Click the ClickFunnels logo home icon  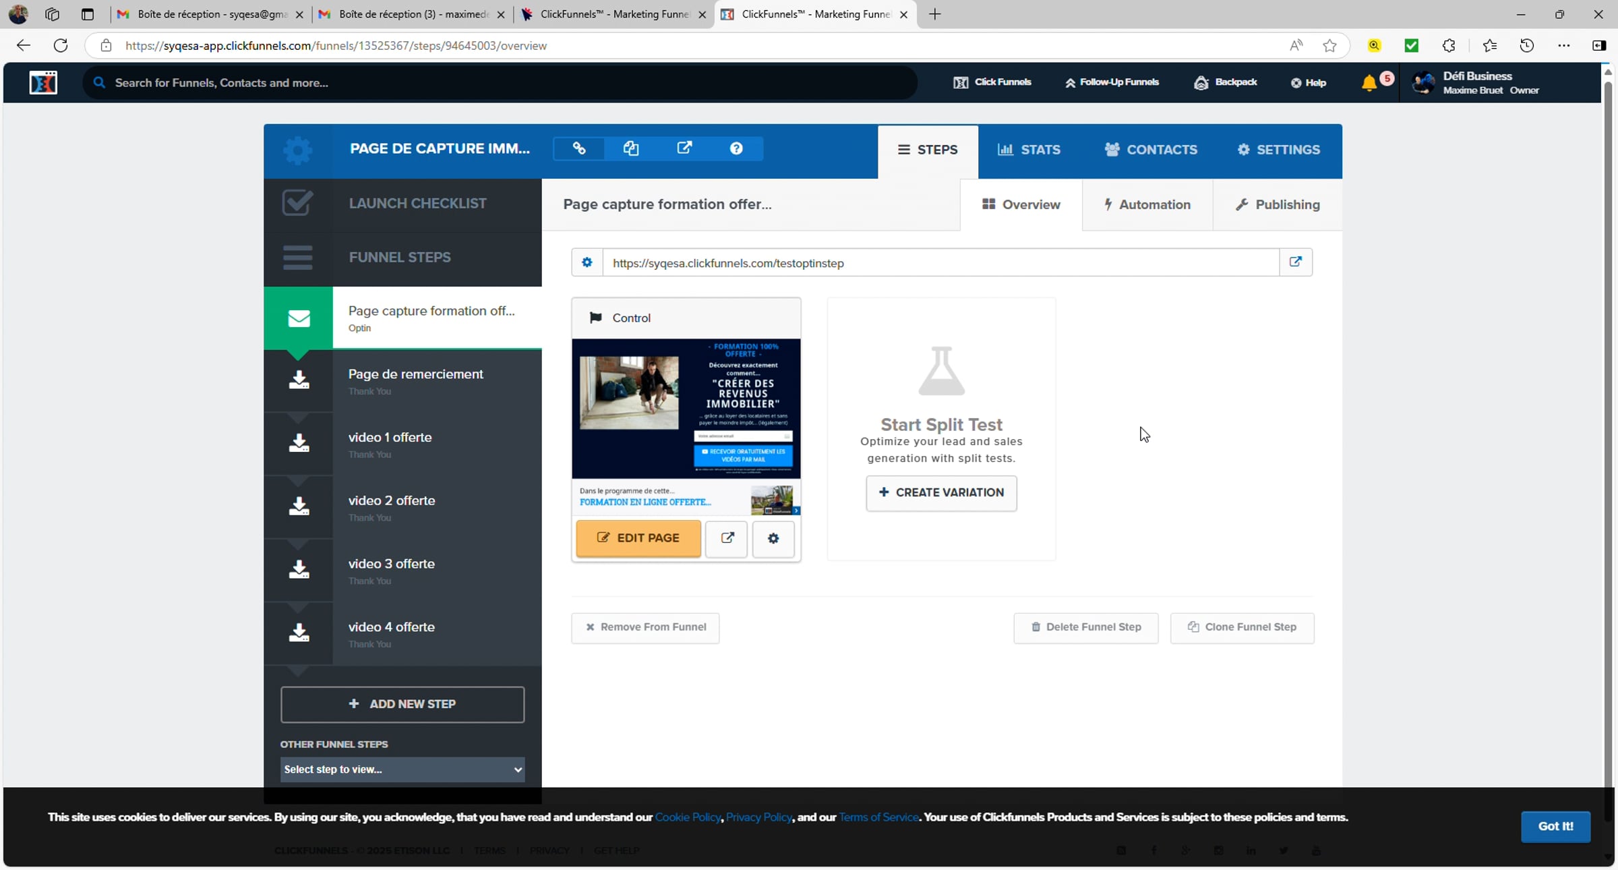43,82
